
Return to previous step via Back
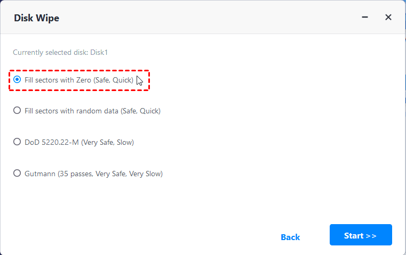coord(290,237)
